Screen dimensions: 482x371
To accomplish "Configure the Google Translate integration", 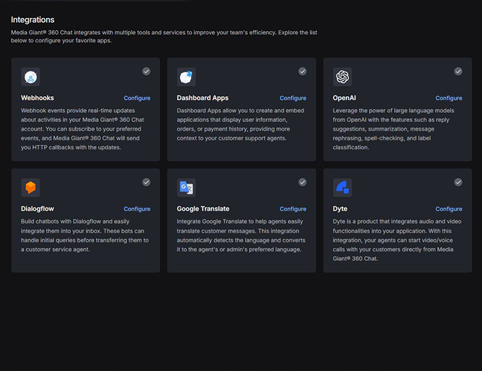I will click(293, 209).
